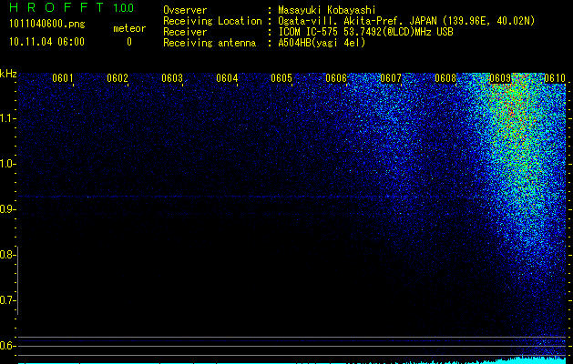The width and height of the screenshot is (573, 364).
Task: Click the HROFFT title text
Action: coord(56,7)
